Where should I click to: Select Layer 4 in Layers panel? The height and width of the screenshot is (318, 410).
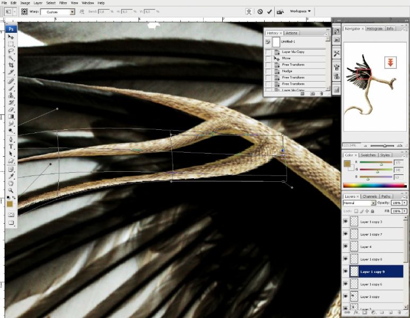373,246
